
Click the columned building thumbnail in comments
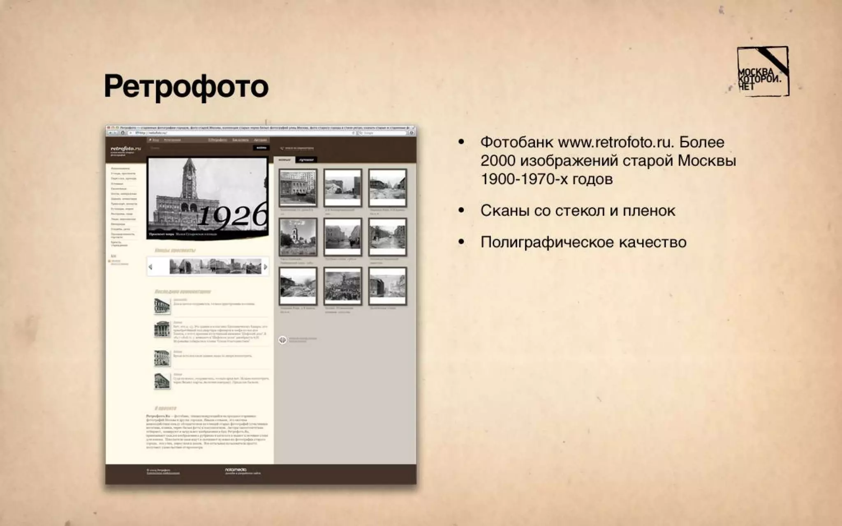(162, 329)
